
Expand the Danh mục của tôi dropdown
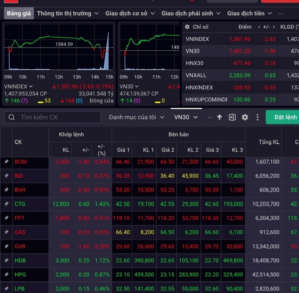(136, 117)
